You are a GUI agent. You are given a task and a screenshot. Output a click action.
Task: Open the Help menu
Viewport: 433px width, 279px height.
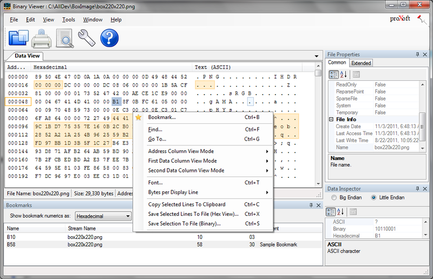click(116, 19)
